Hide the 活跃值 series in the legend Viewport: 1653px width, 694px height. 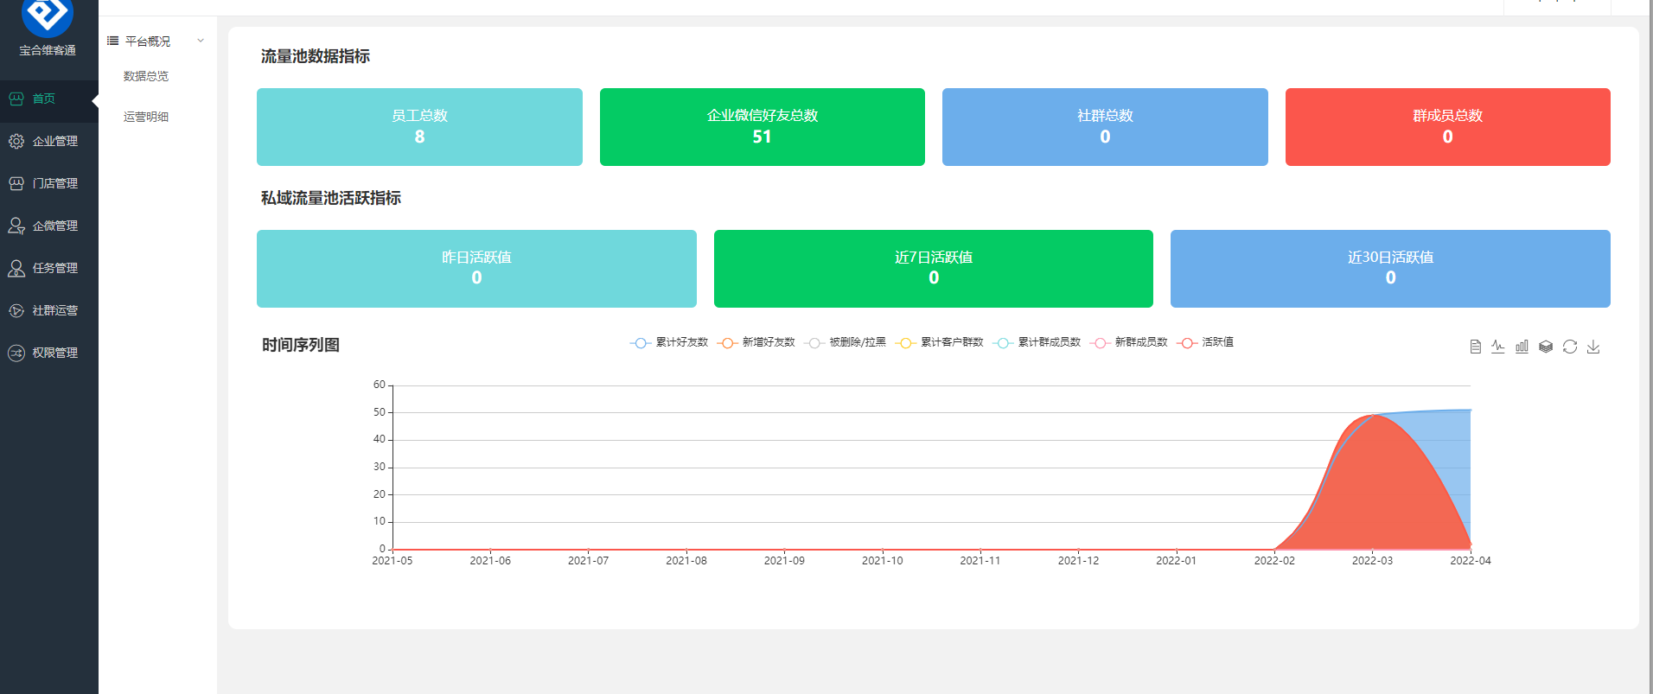[x=1206, y=342]
